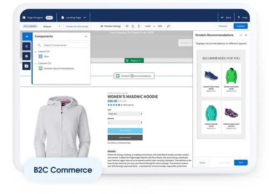269x194 pixels.
Task: Click the star rating
Action: (114, 105)
